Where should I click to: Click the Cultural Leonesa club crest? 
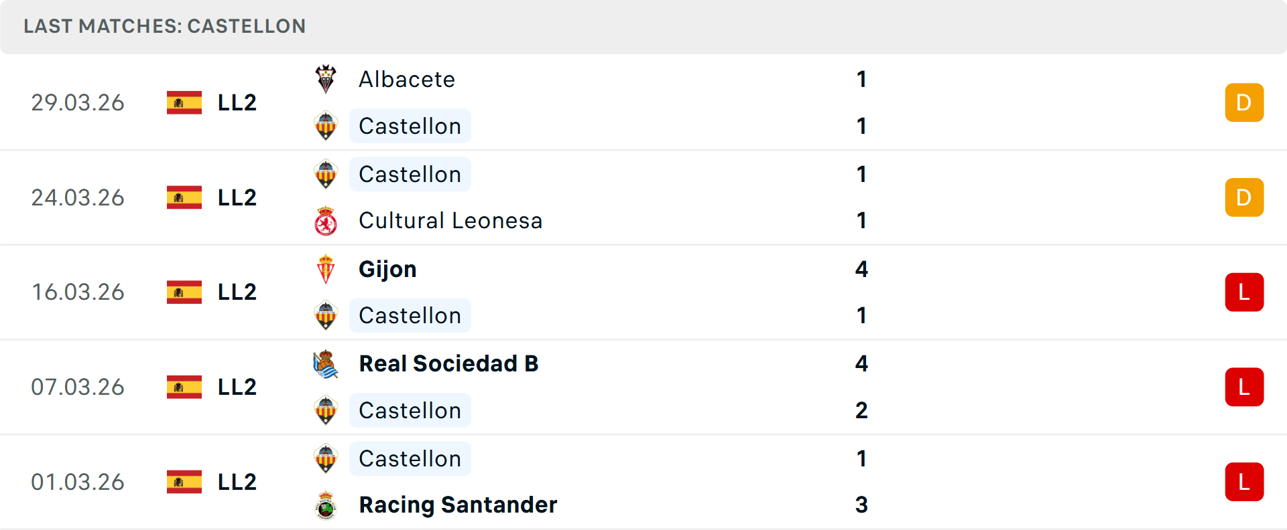click(326, 221)
